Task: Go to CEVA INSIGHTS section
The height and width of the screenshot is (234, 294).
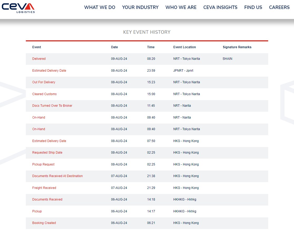Action: (x=220, y=7)
